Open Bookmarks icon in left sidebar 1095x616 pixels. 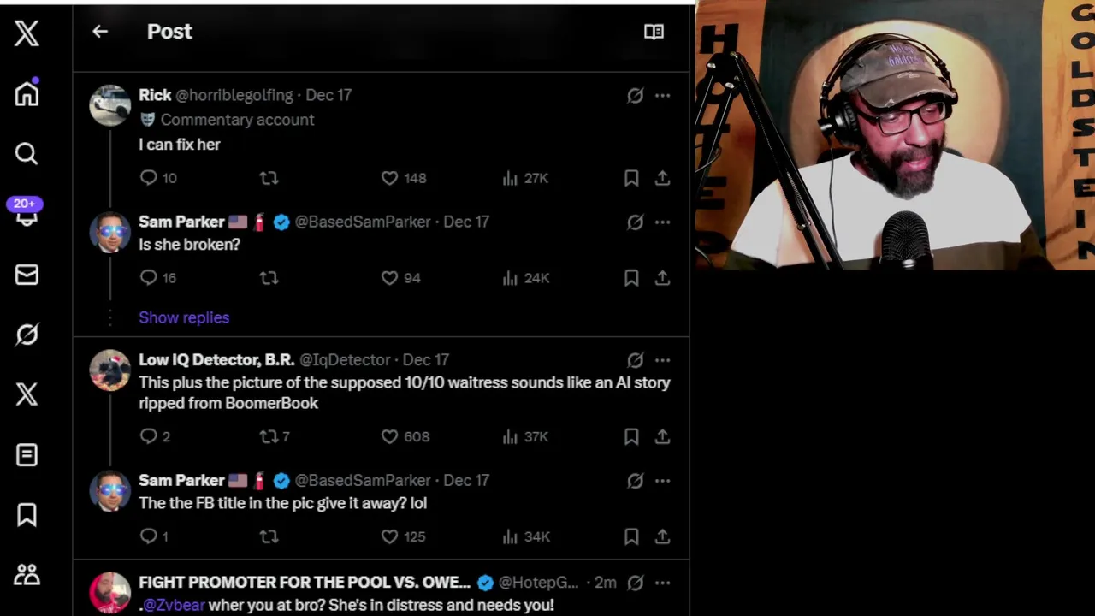[27, 514]
